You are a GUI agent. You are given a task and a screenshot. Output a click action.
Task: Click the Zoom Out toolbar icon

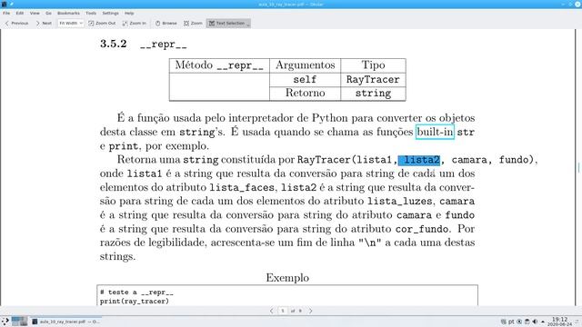click(x=102, y=23)
